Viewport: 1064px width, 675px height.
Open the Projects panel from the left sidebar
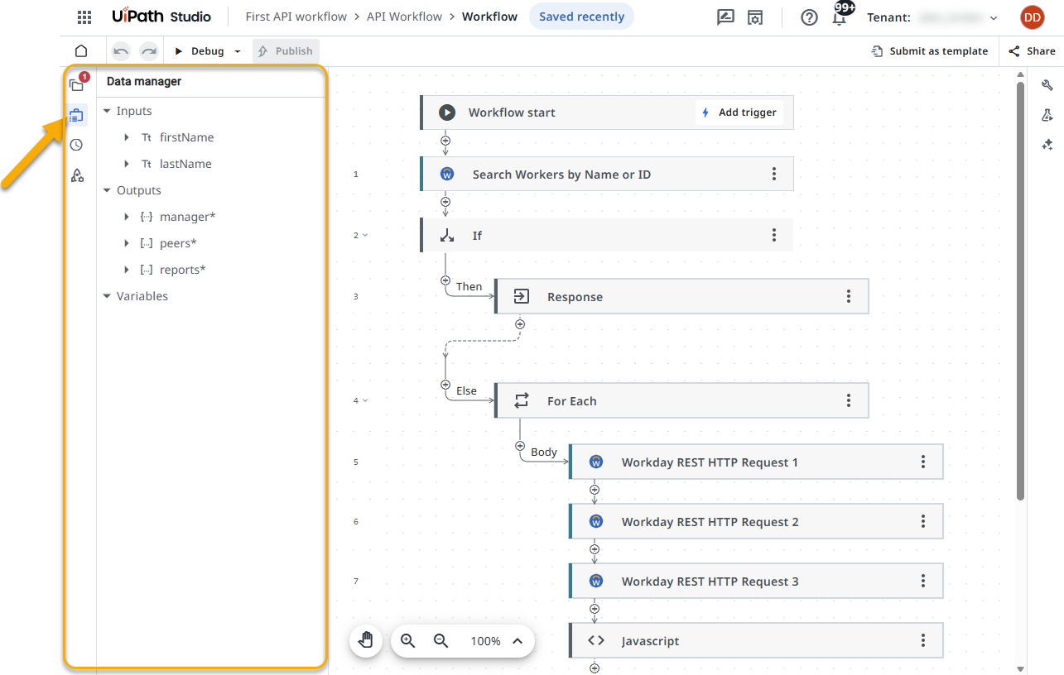tap(77, 85)
